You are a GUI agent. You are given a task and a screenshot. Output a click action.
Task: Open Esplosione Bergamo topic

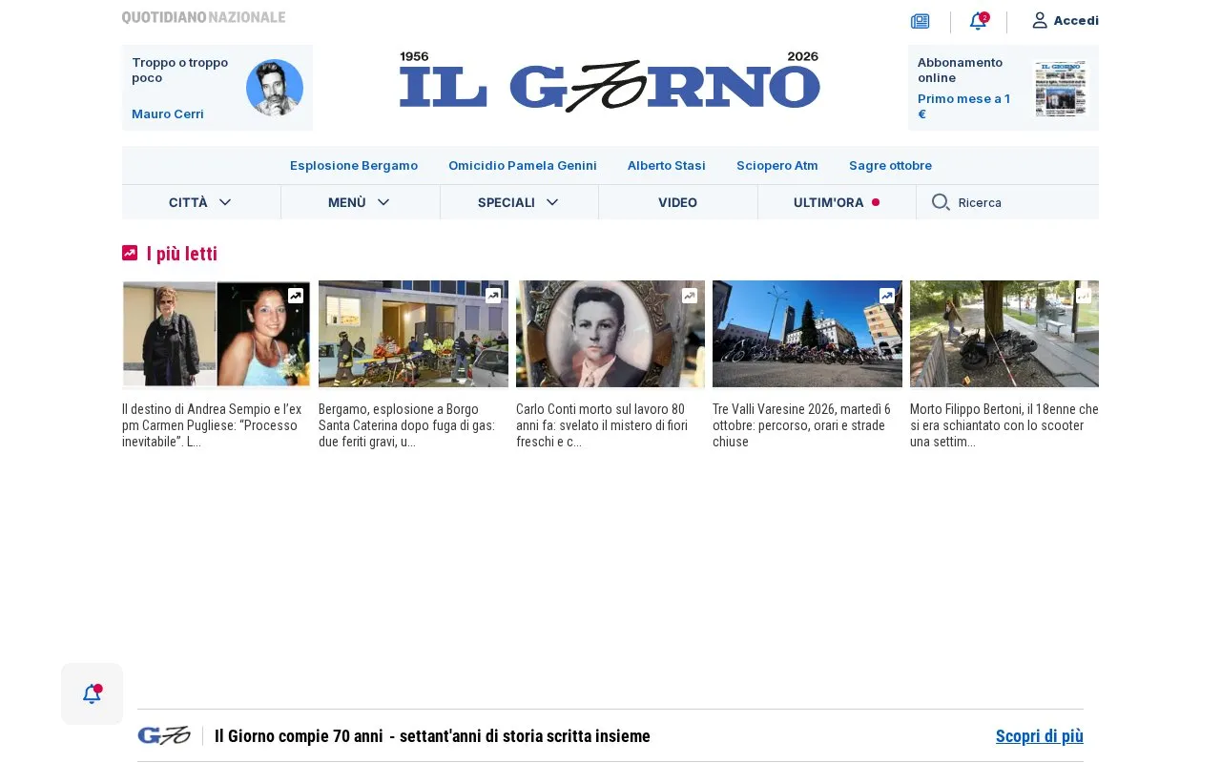[x=354, y=165]
